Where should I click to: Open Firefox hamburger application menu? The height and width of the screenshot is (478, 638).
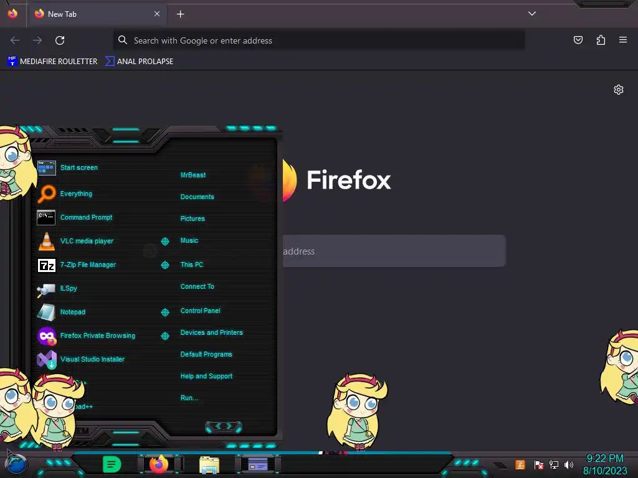click(623, 40)
